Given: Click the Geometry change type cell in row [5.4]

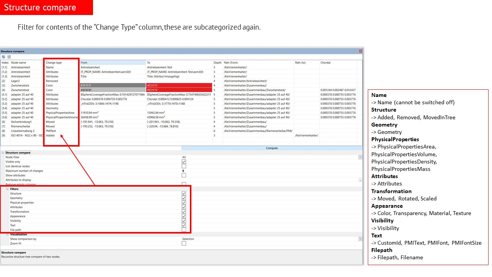Looking at the screenshot, I should 52,108.
